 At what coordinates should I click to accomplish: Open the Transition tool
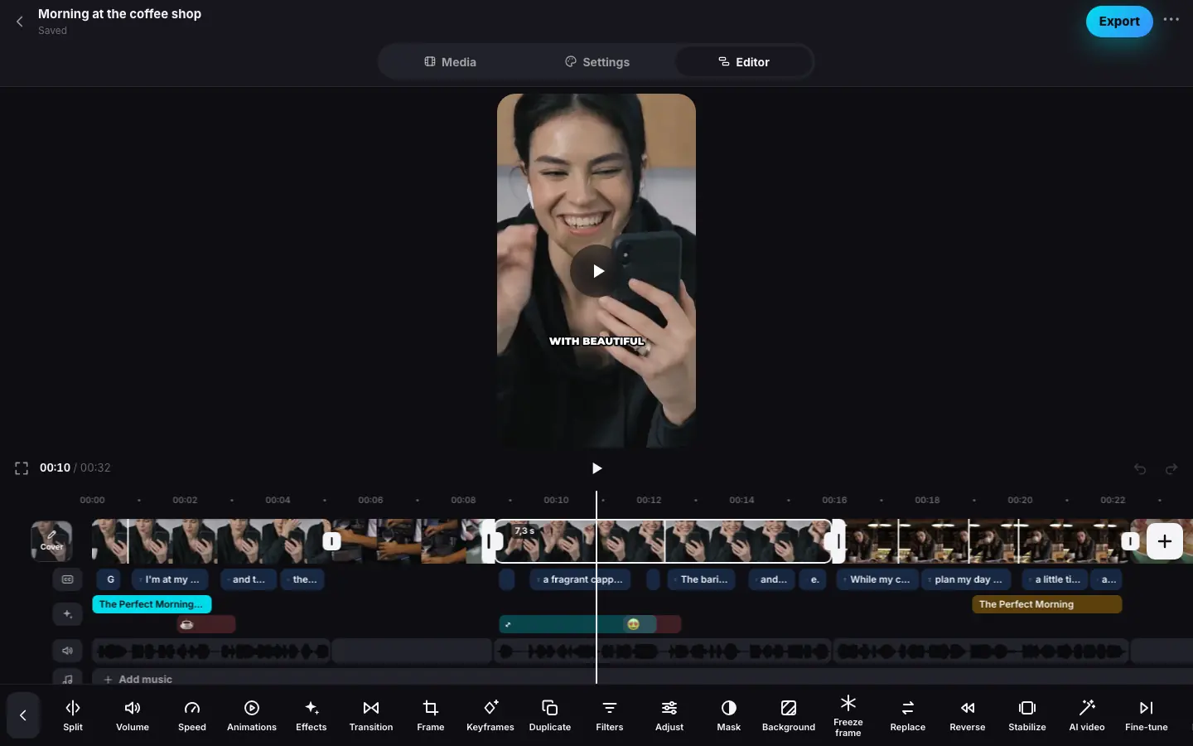click(x=371, y=715)
